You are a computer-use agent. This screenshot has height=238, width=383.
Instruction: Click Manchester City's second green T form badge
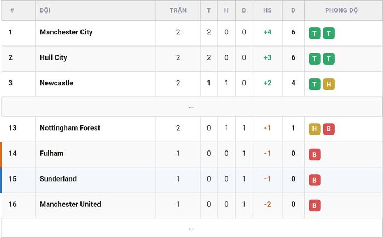[x=329, y=33]
